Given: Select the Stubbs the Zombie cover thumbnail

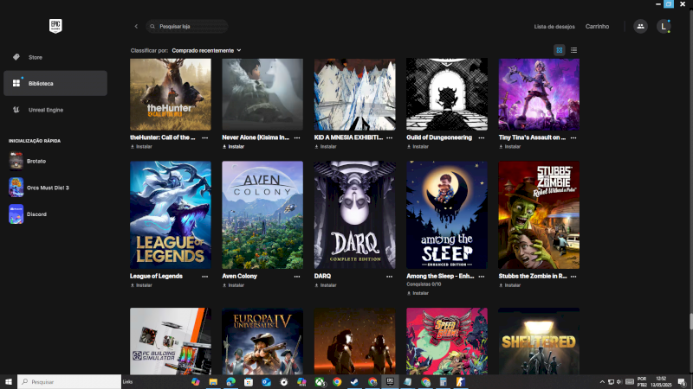Looking at the screenshot, I should [539, 214].
